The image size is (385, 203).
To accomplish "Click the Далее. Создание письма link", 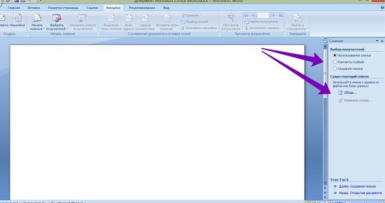I will point(358,187).
